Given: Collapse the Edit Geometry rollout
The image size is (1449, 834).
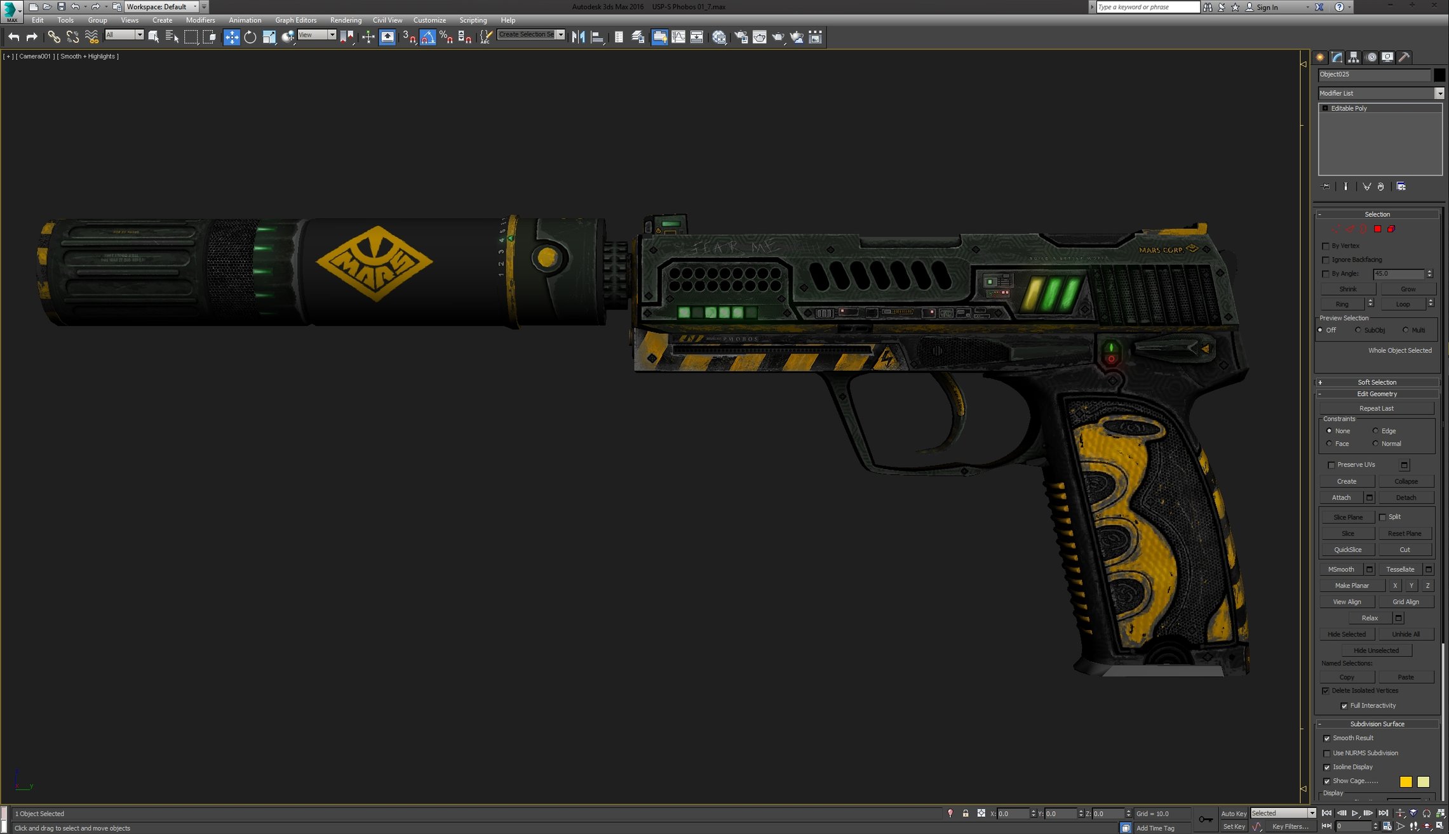Looking at the screenshot, I should (x=1377, y=394).
